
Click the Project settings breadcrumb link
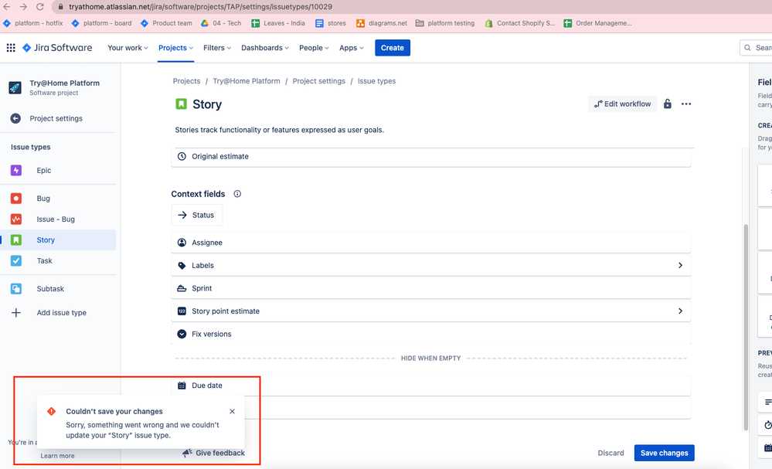(x=318, y=81)
